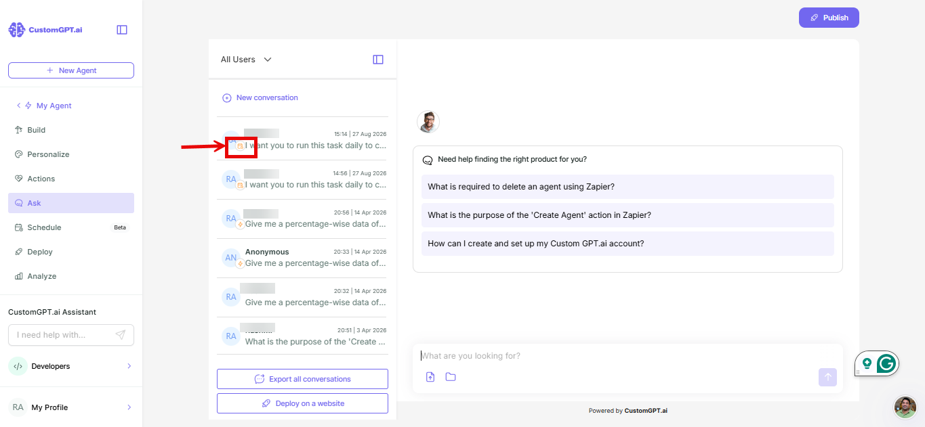Image resolution: width=925 pixels, height=427 pixels.
Task: Click the Grammarly G icon
Action: click(x=886, y=364)
